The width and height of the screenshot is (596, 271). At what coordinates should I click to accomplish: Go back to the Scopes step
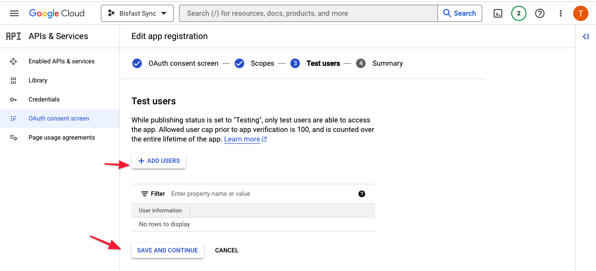[x=254, y=63]
